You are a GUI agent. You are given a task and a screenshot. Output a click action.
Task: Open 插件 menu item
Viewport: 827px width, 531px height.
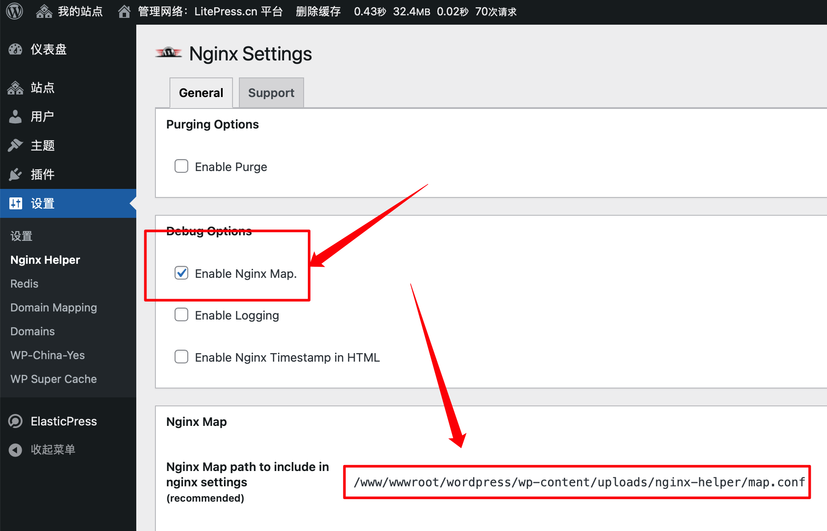pyautogui.click(x=68, y=174)
